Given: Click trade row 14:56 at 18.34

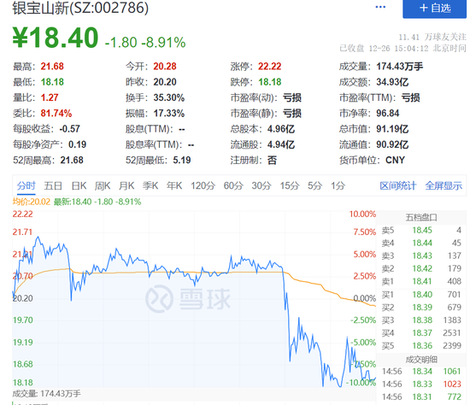Looking at the screenshot, I should pos(421,371).
